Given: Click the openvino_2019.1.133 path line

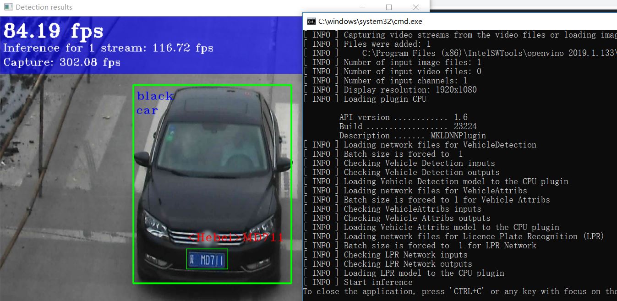Looking at the screenshot, I should 460,53.
